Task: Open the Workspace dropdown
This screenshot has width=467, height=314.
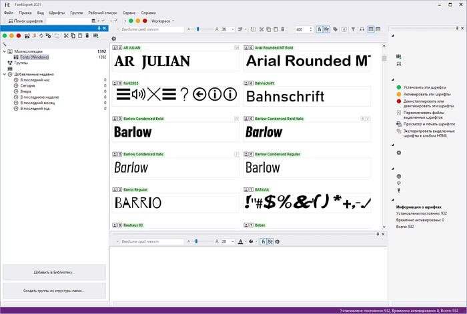Action: (x=163, y=21)
